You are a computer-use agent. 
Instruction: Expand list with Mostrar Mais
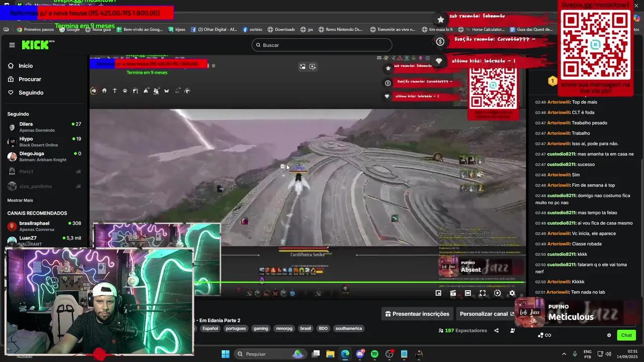click(20, 200)
